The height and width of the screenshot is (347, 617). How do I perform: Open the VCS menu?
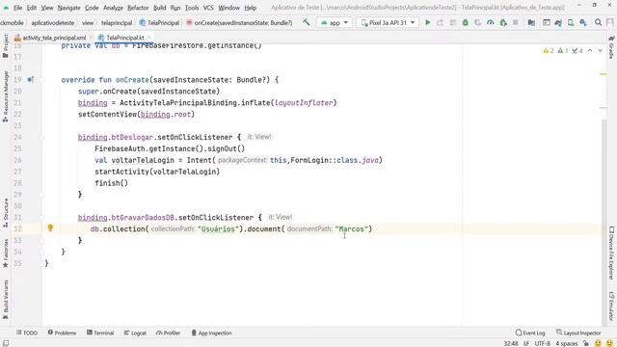coord(208,8)
